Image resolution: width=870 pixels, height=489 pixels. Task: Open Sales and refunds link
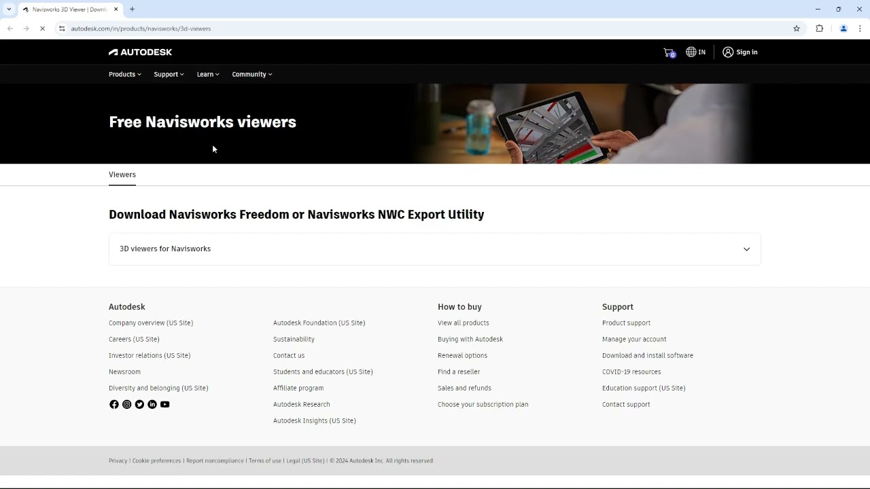click(464, 388)
